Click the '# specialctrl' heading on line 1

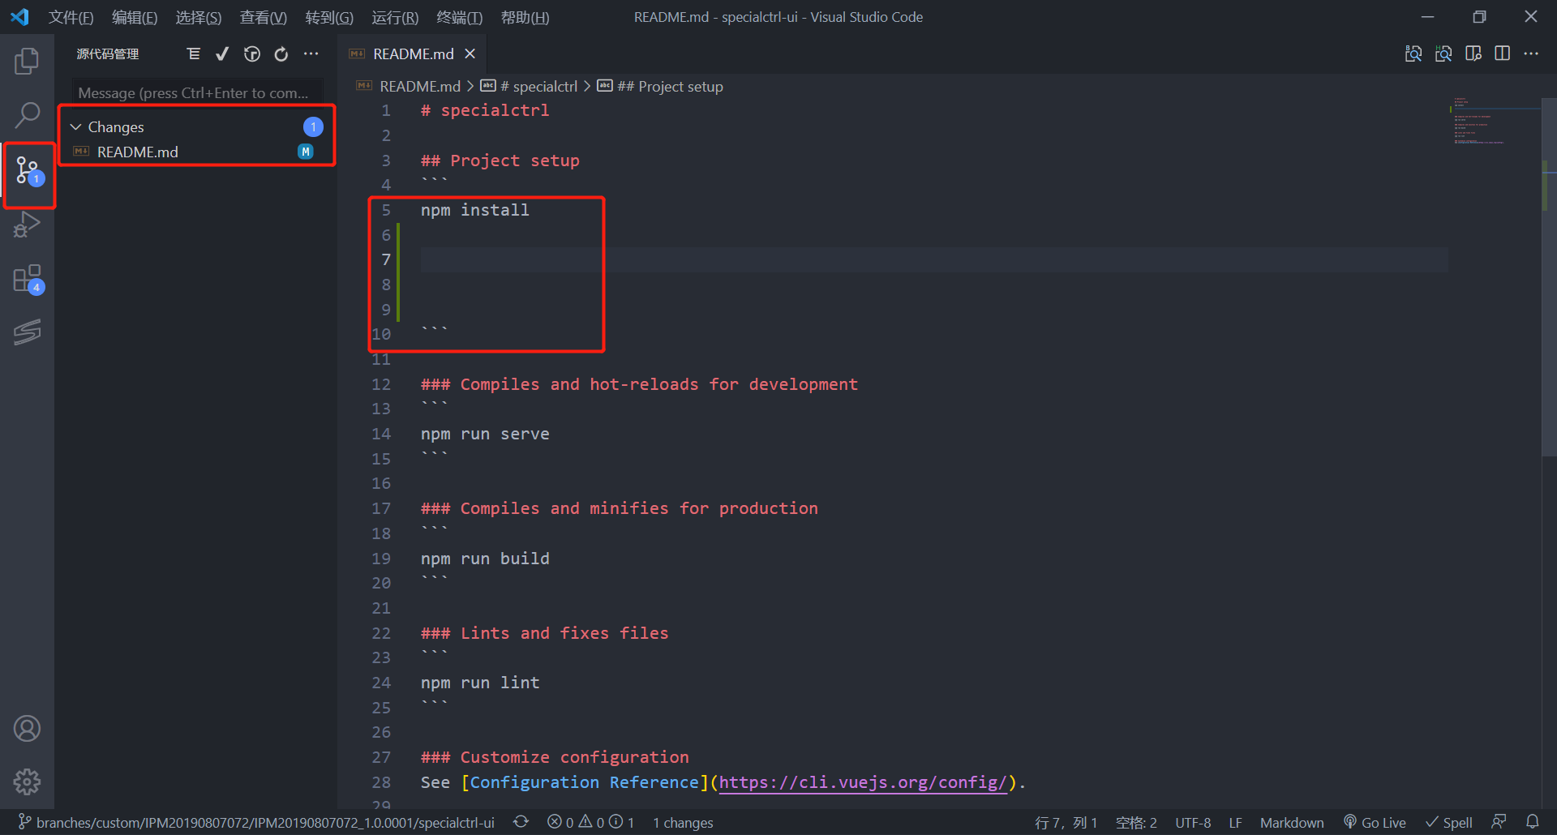(485, 110)
